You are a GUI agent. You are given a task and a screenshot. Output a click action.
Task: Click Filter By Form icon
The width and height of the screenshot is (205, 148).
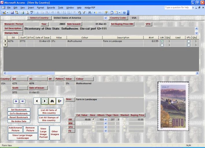point(79,13)
